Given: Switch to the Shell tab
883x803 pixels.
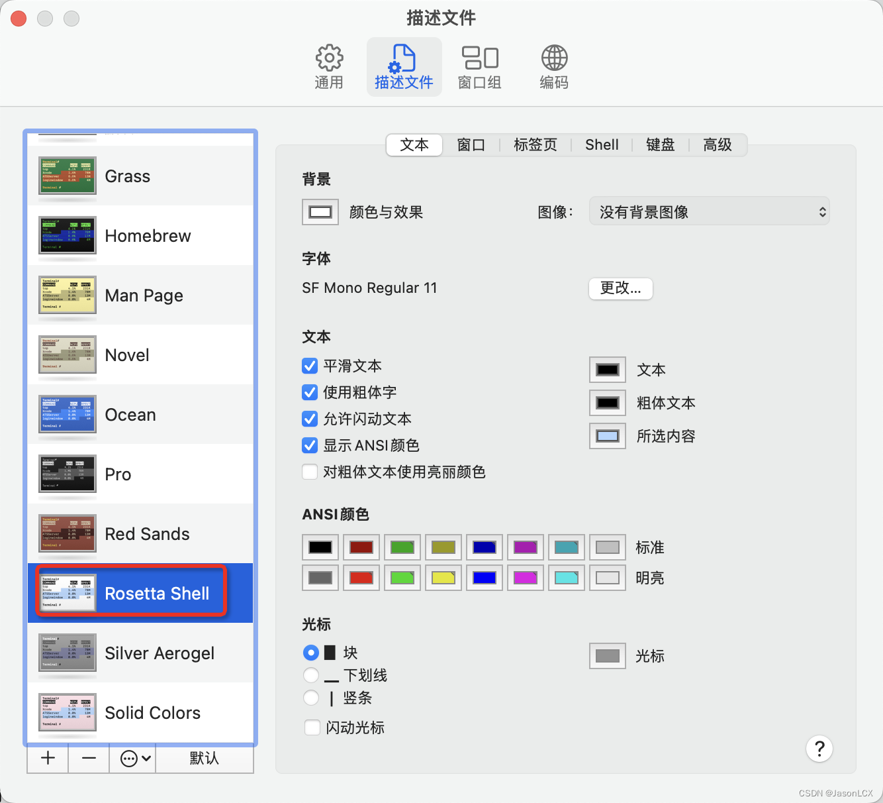Looking at the screenshot, I should [x=601, y=144].
